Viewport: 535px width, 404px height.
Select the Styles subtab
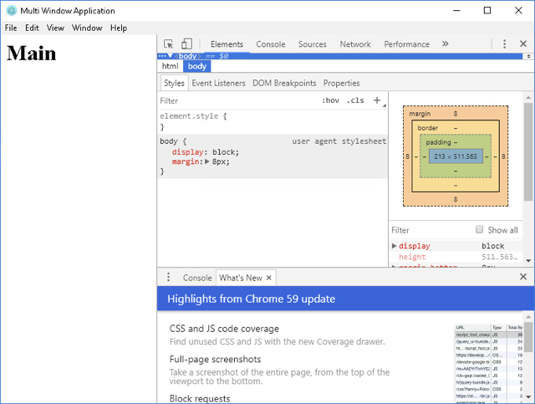pos(174,83)
